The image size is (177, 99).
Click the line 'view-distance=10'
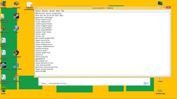pyautogui.click(x=43, y=65)
